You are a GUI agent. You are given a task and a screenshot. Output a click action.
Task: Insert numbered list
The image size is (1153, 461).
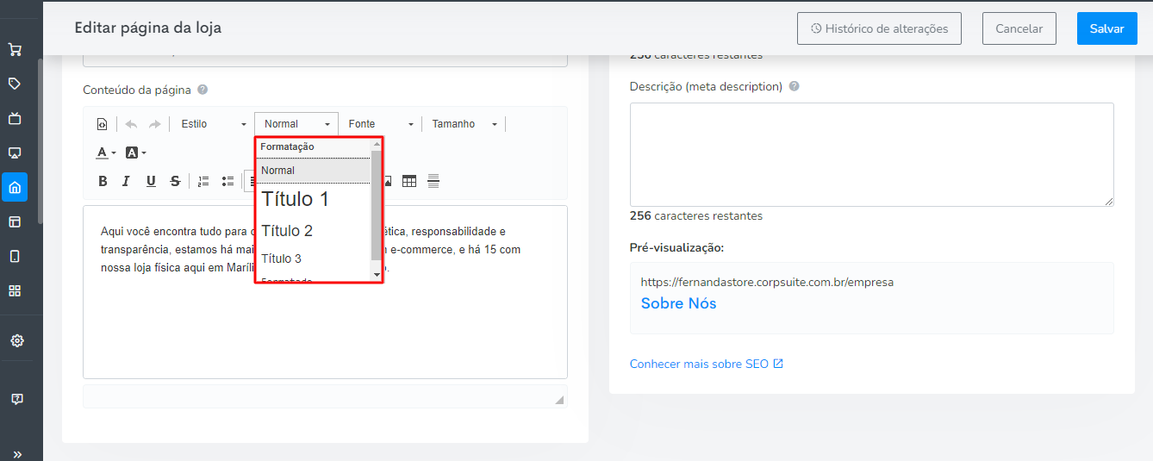point(203,181)
